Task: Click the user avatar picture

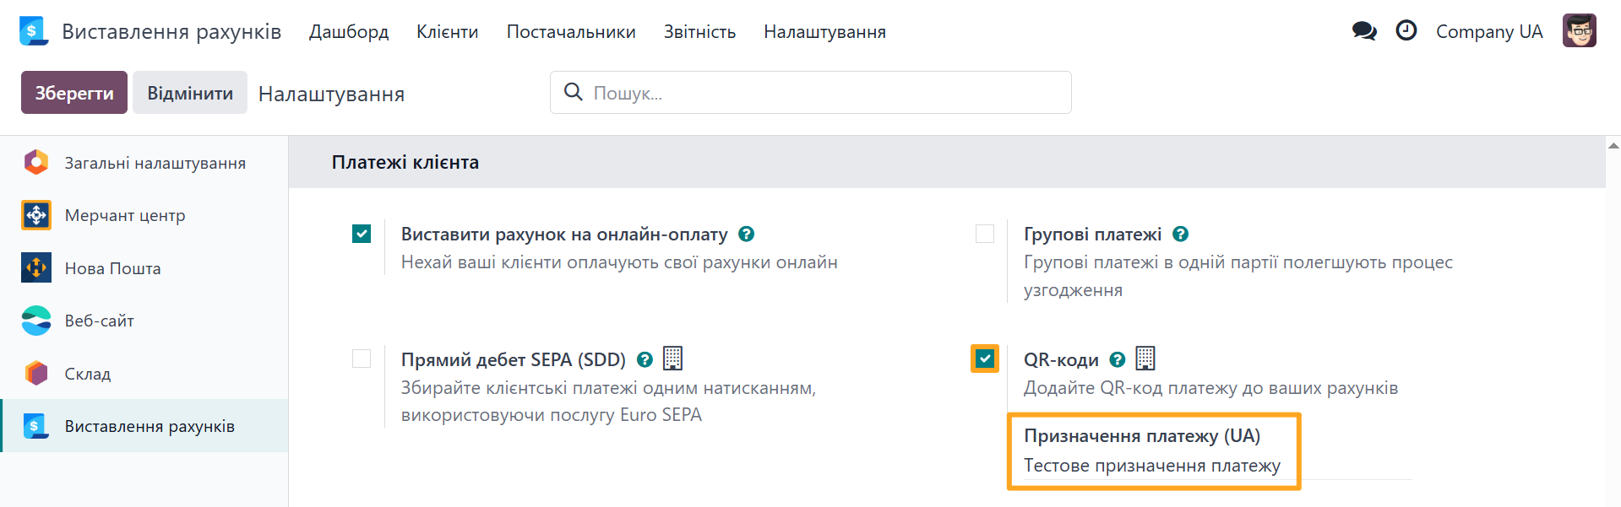Action: click(x=1579, y=31)
